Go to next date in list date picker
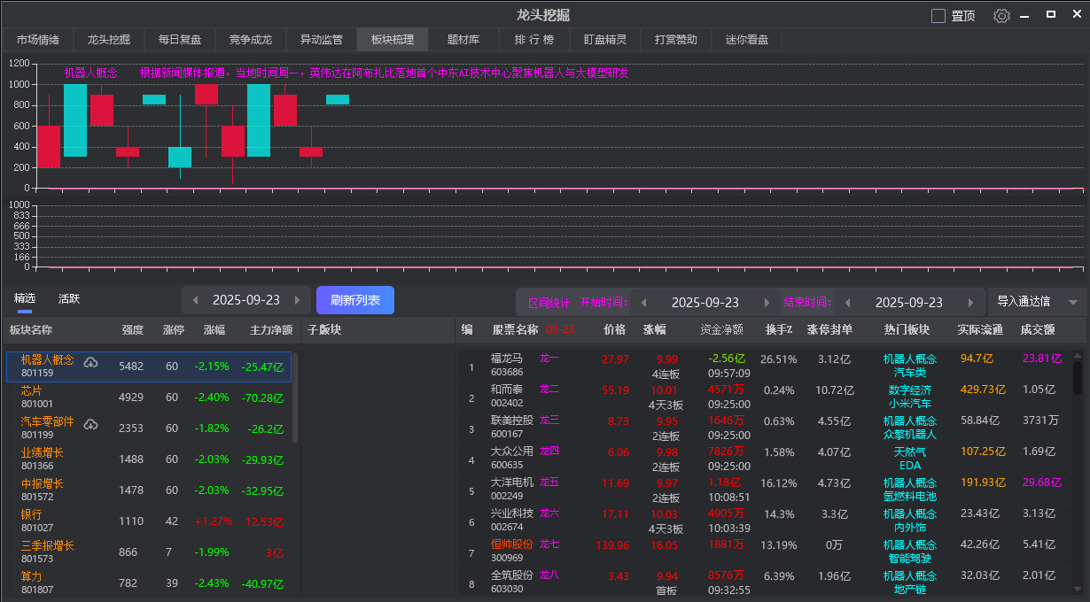 tap(298, 300)
